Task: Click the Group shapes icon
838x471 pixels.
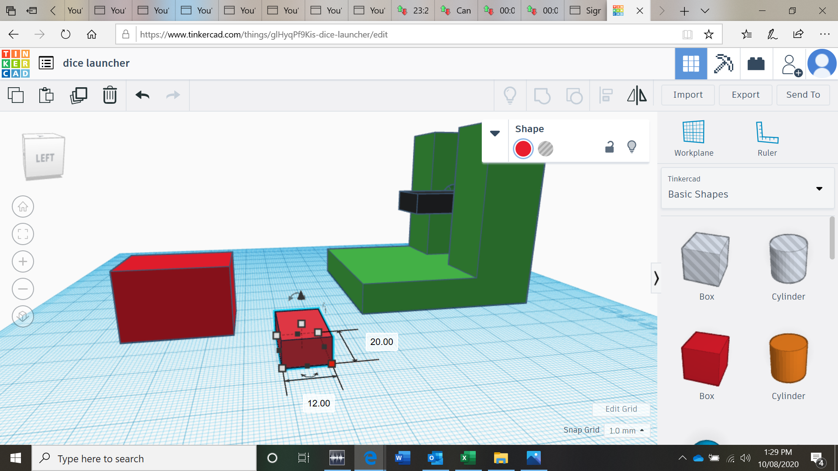Action: click(542, 95)
